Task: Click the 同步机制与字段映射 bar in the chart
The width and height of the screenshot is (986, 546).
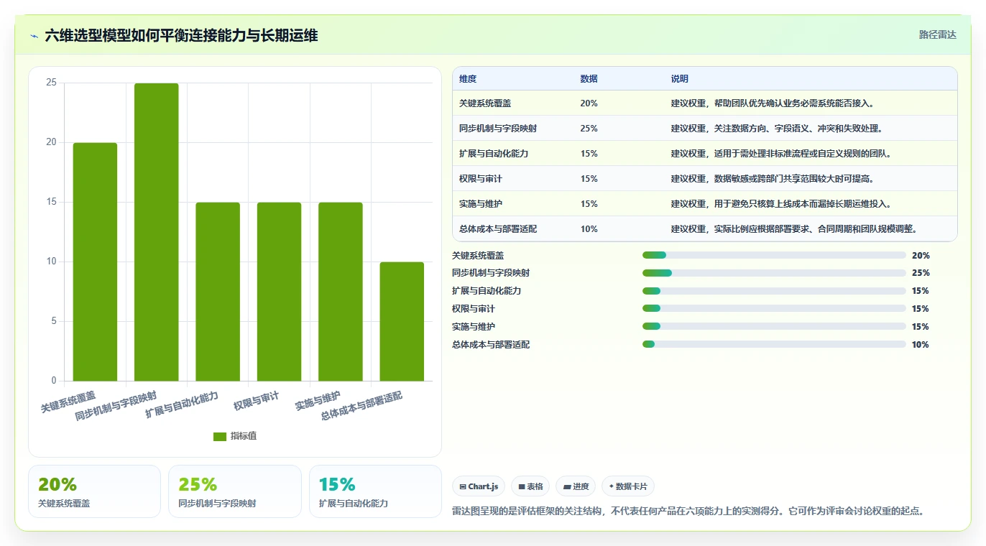Action: [x=157, y=232]
